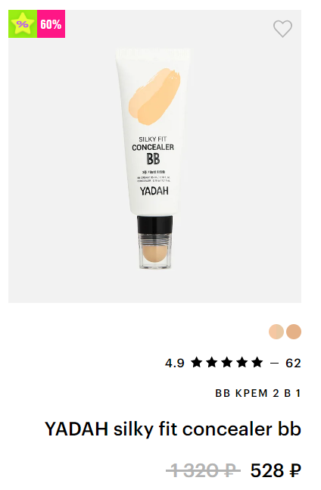Click the 4.9 rating value
The height and width of the screenshot is (490, 321).
tap(175, 363)
